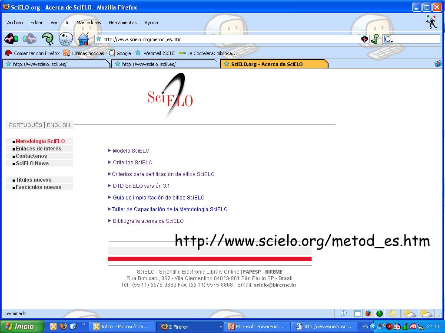Screen dimensions: 445x333
Task: Open Fascículos nuevos sidebar item
Action: (40, 187)
